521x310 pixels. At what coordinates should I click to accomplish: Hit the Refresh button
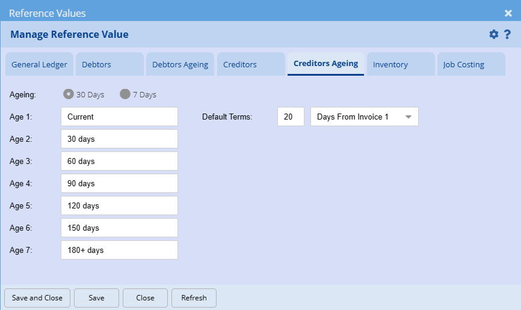click(194, 297)
